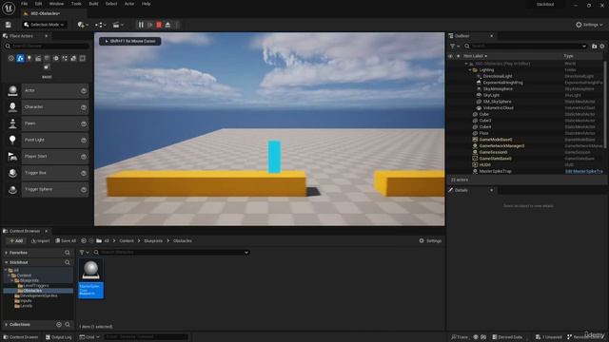609x342 pixels.
Task: Open the Output Log from status bar
Action: click(59, 337)
